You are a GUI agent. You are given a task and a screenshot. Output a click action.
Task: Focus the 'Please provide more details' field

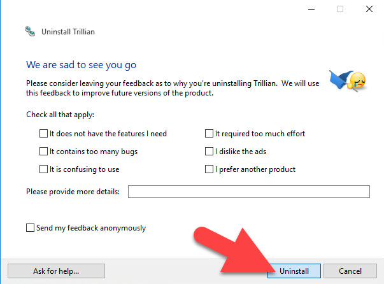249,192
